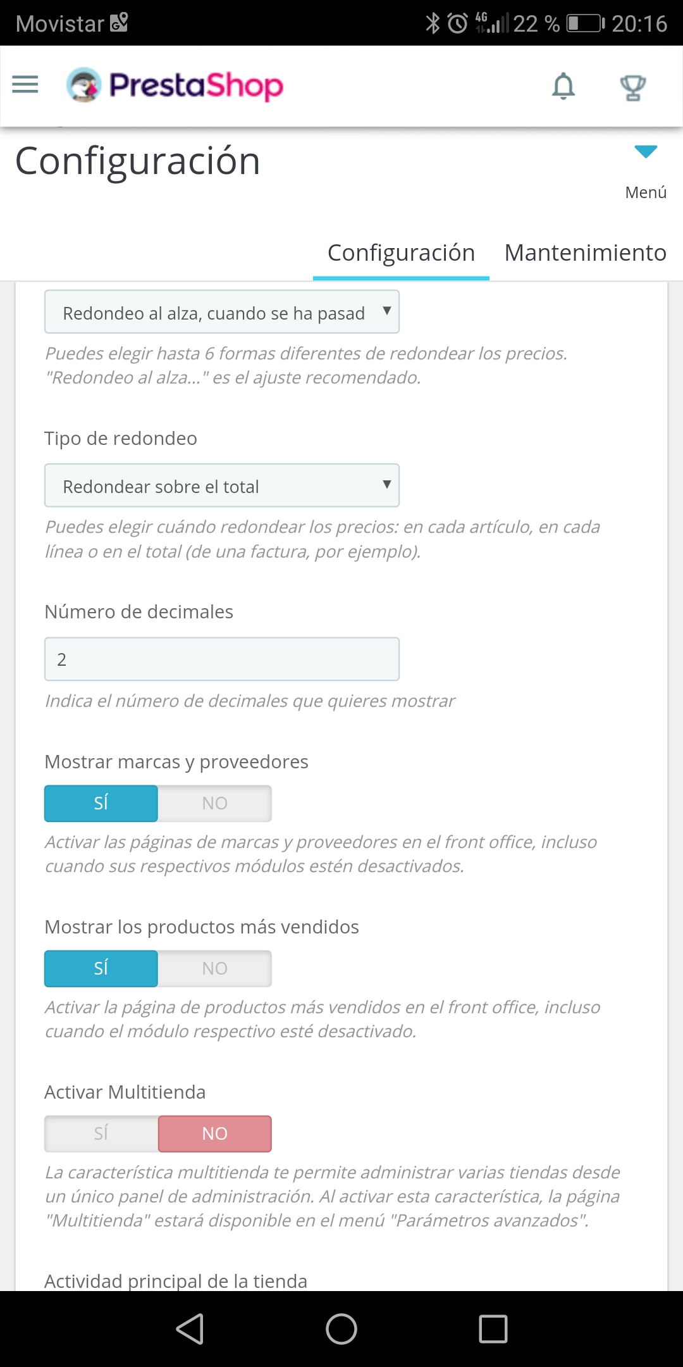Tap the PrestaShop logo

pos(175,85)
